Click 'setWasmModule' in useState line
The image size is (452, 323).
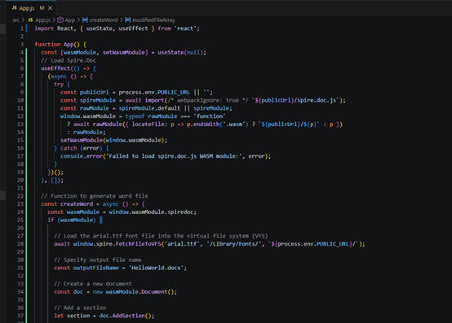pyautogui.click(x=124, y=53)
